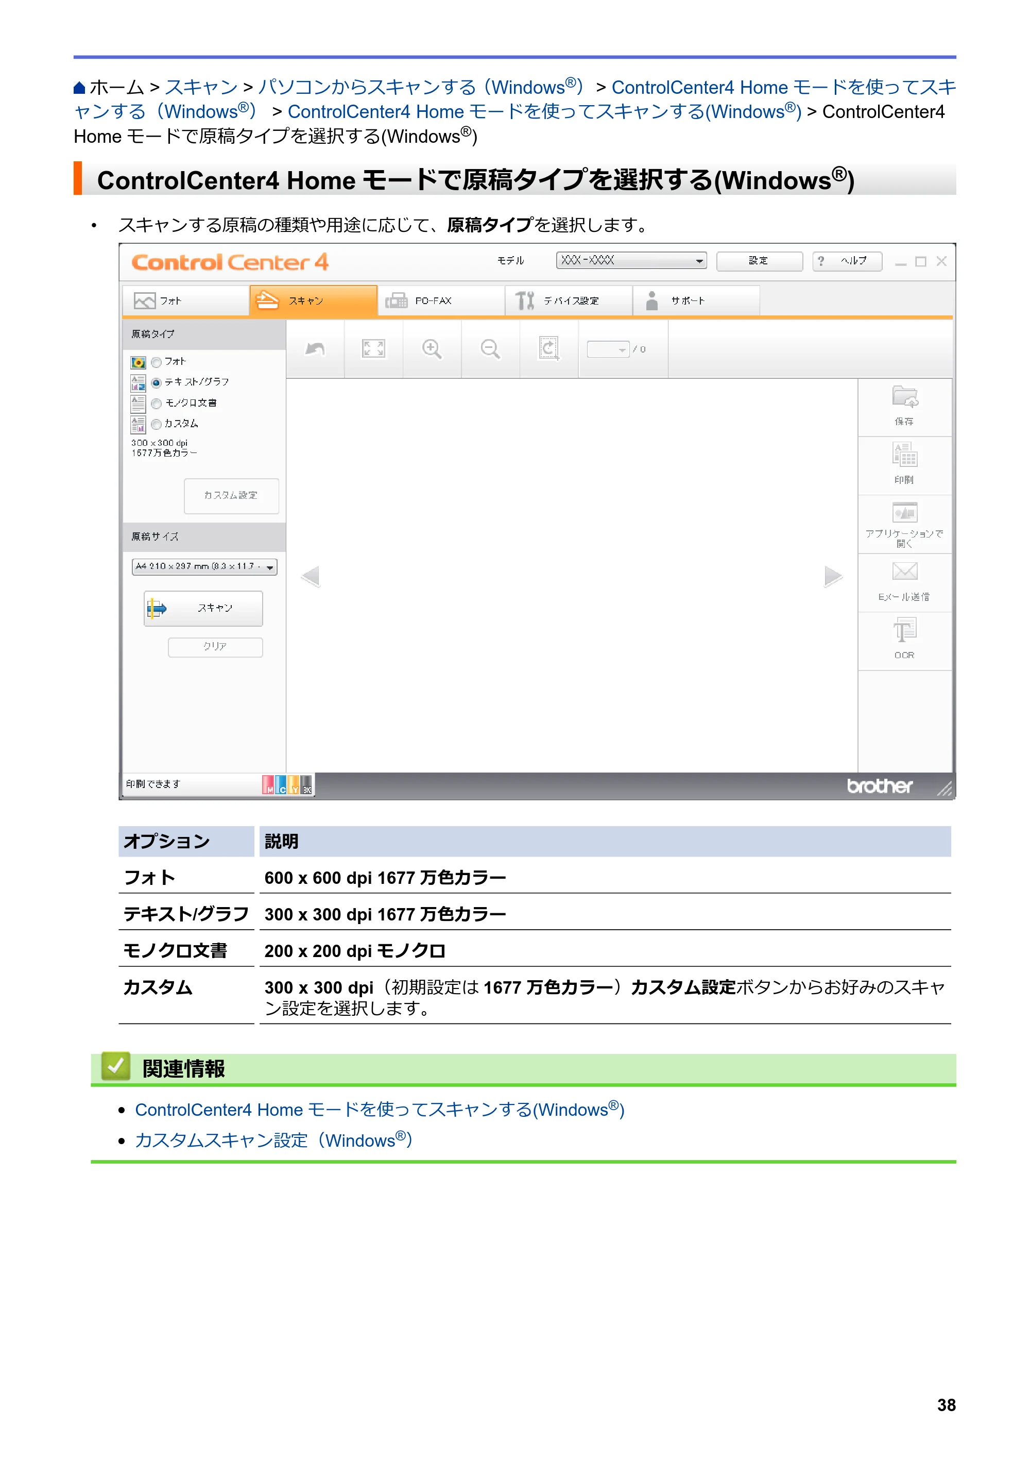The height and width of the screenshot is (1458, 1030).
Task: Open the 原稿サイズ A4 dropdown
Action: pos(204,566)
